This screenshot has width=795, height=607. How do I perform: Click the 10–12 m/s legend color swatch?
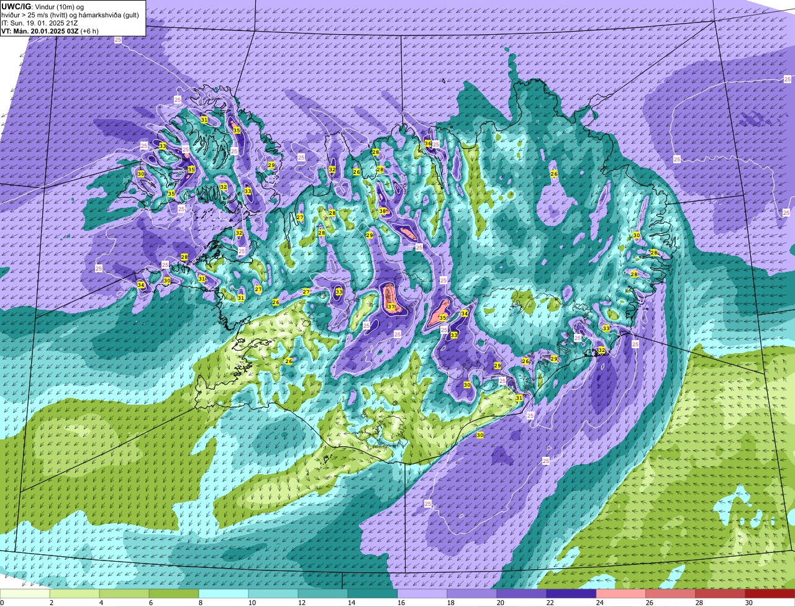[273, 594]
